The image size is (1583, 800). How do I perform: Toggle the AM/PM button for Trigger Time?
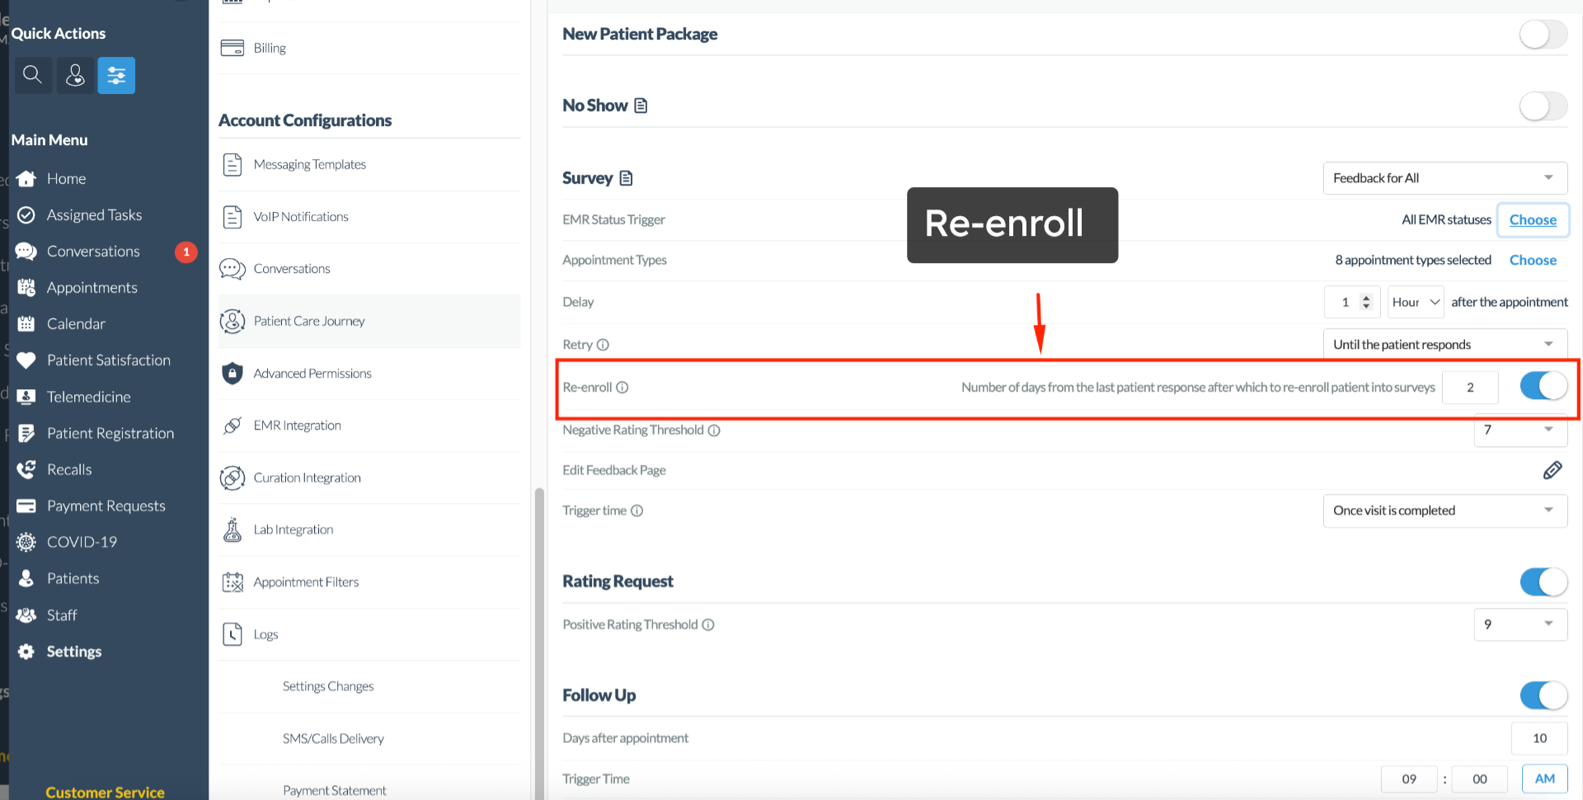click(x=1544, y=779)
